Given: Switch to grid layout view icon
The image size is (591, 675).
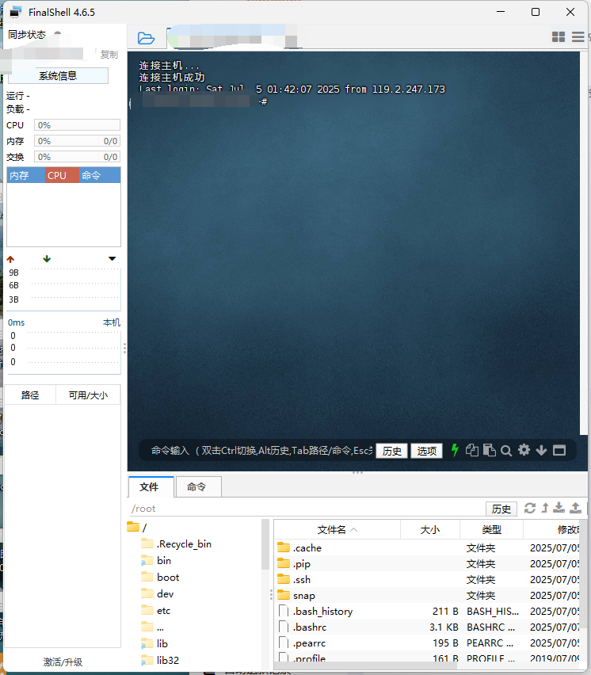Looking at the screenshot, I should coord(559,37).
